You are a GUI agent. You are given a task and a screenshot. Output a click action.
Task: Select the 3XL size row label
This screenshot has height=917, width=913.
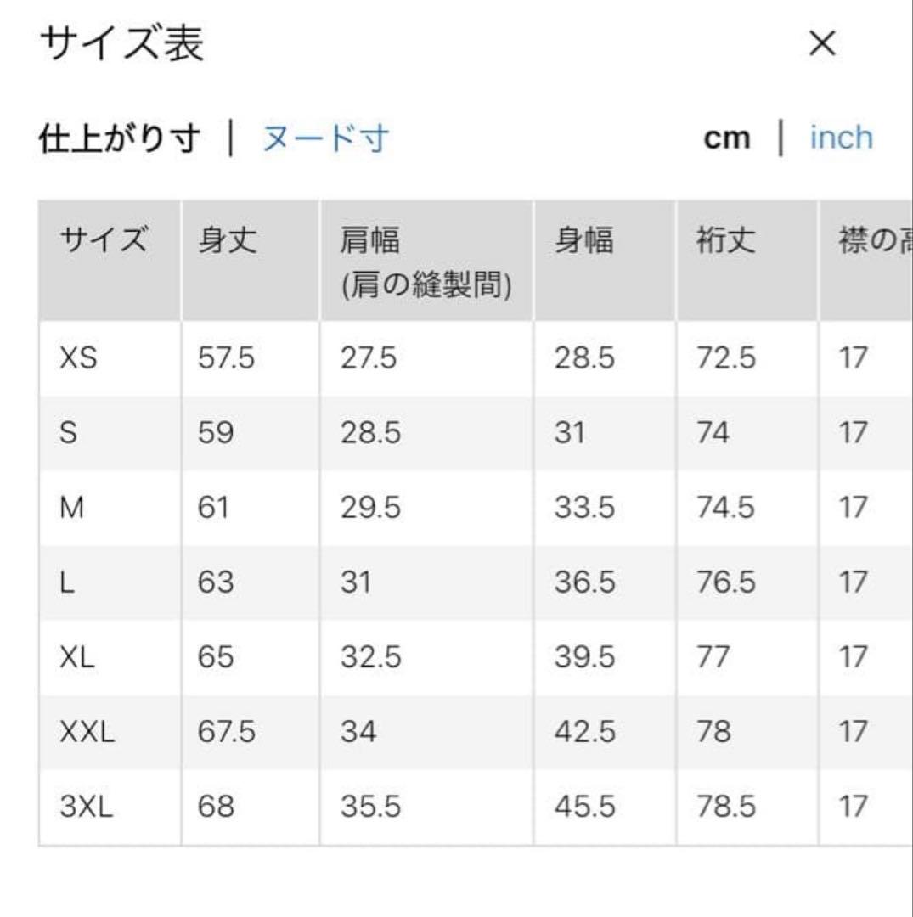pos(87,807)
